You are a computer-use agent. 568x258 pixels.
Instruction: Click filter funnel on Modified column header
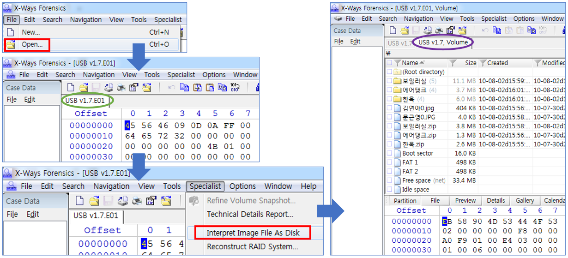pos(538,63)
